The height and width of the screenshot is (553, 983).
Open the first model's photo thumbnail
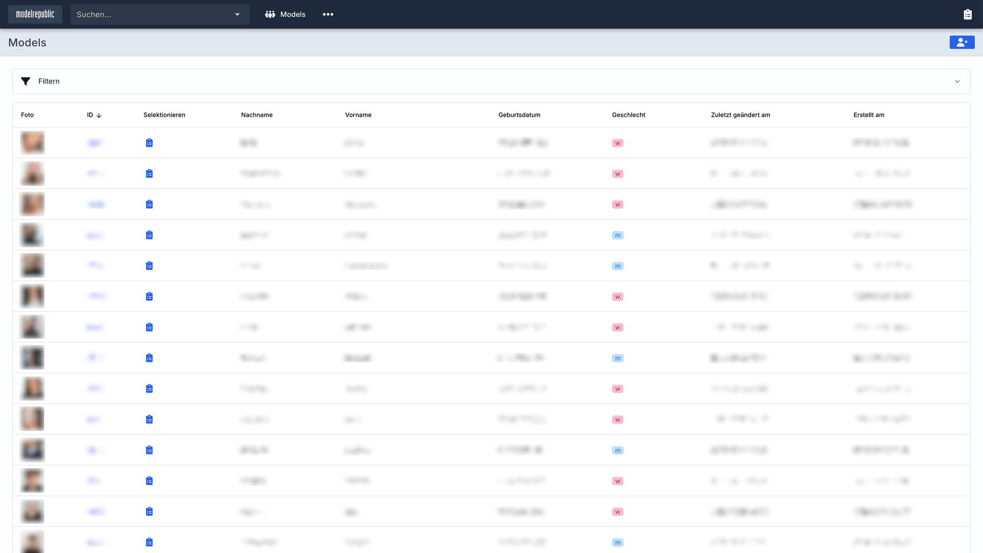[32, 143]
